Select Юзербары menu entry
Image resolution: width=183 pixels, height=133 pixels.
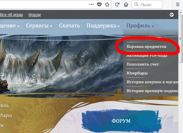click(137, 73)
